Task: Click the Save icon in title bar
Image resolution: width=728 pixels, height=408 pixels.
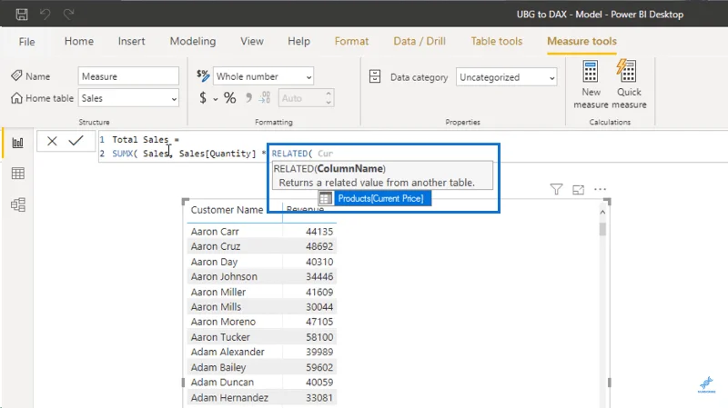Action: [x=21, y=15]
